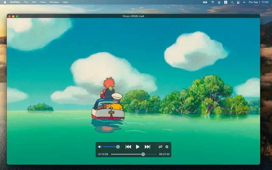Enter full screen with the green button
The image size is (272, 170).
[x=17, y=16]
